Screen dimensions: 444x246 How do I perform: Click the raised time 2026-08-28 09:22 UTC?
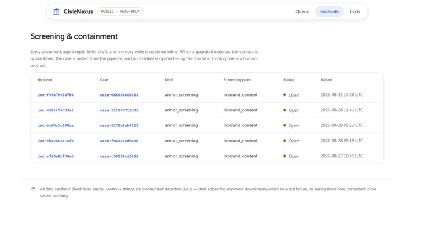(x=342, y=125)
